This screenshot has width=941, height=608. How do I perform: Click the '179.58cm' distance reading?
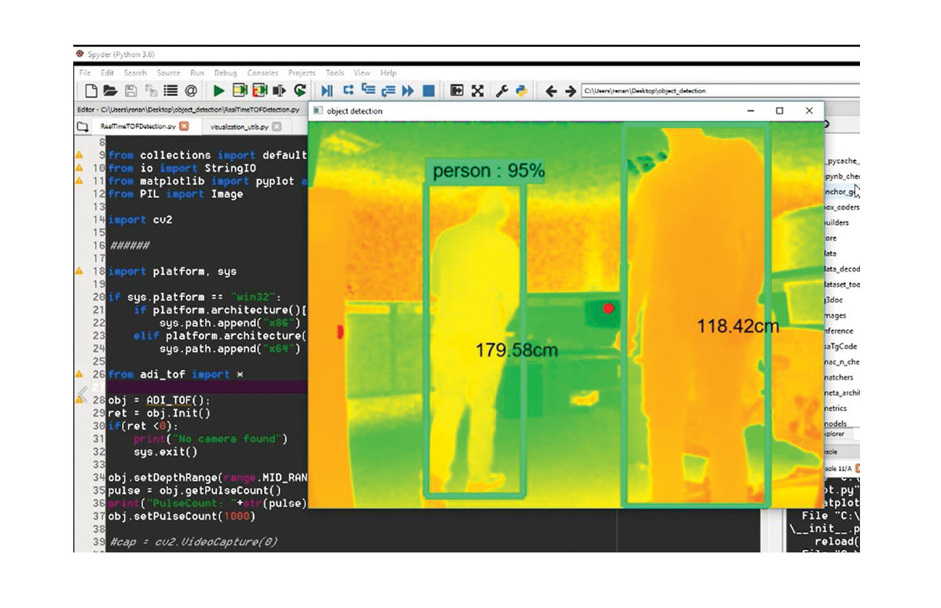(x=517, y=350)
